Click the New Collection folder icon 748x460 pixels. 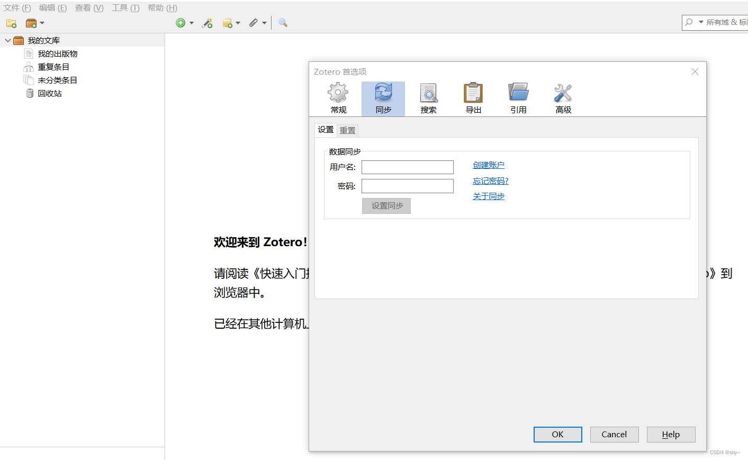[x=11, y=23]
